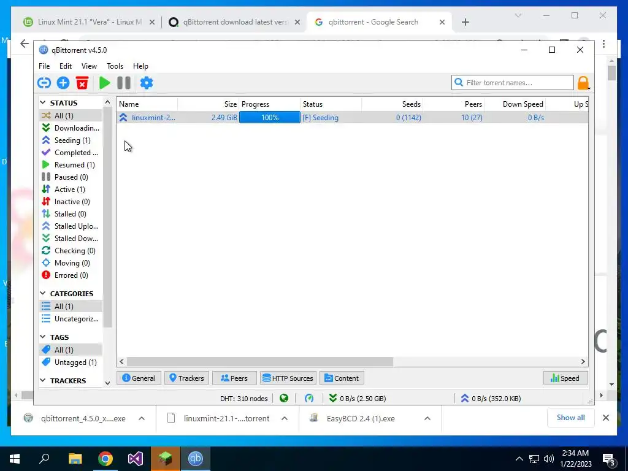Select the Active (1) filter
Image resolution: width=628 pixels, height=471 pixels.
coord(71,190)
